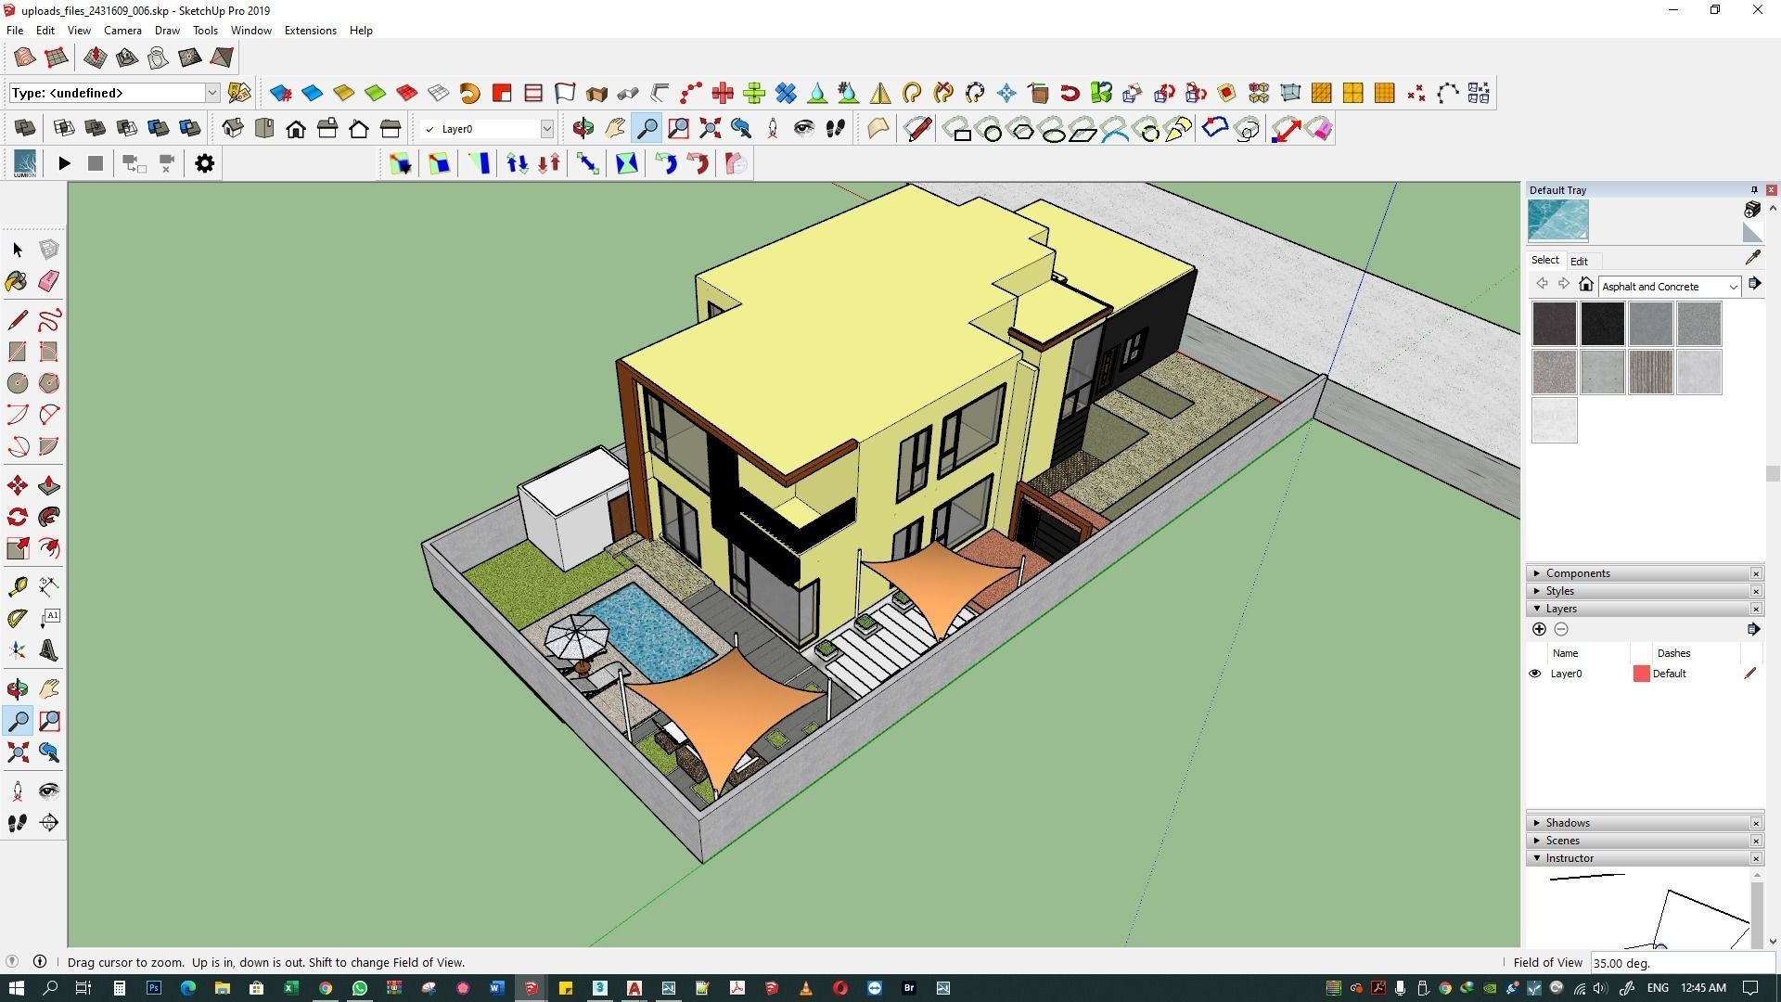The height and width of the screenshot is (1002, 1781).
Task: Select the Line pencil tool
Action: 17,320
